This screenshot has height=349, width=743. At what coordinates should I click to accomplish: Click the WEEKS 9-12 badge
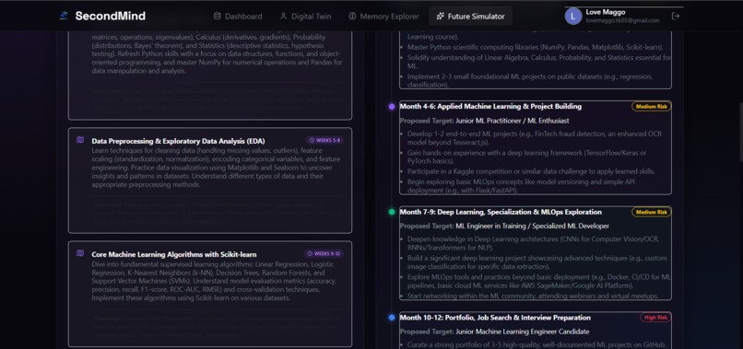tap(324, 254)
